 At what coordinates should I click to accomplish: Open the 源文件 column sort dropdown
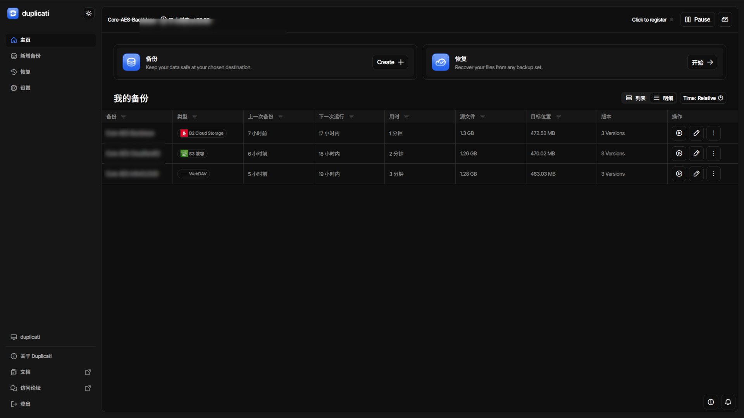482,117
